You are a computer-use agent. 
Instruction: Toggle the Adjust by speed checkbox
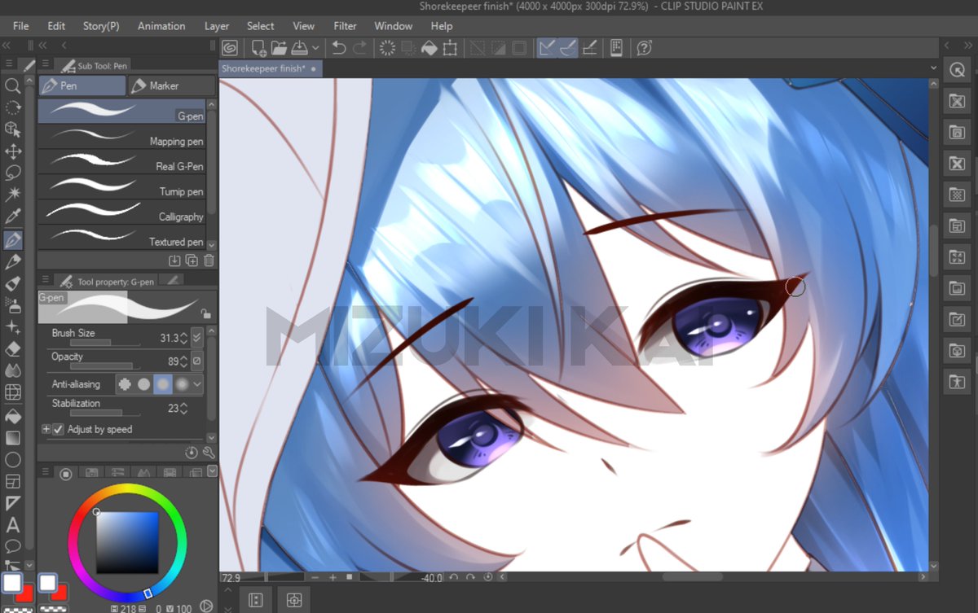pyautogui.click(x=58, y=429)
